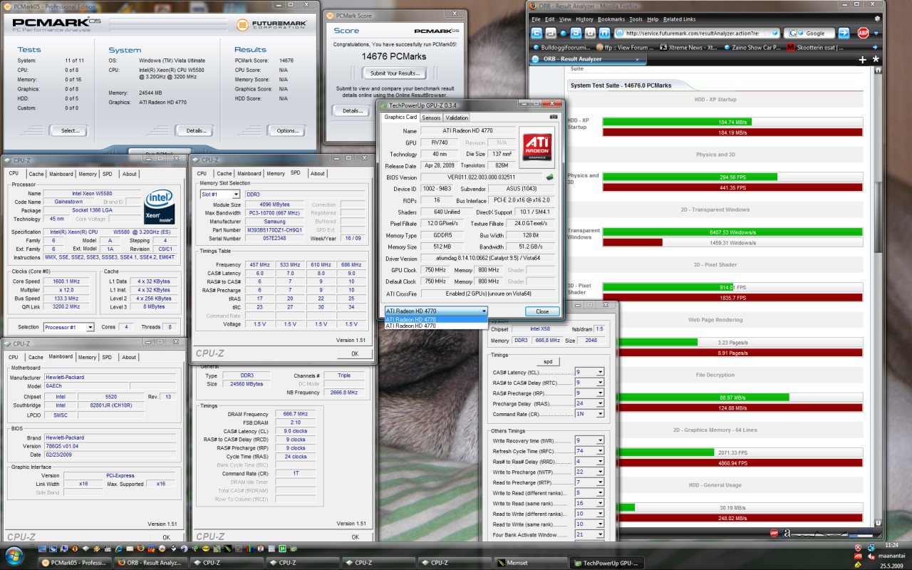Viewport: 912px width, 570px height.
Task: Click the GPU-Z screenshot camera icon
Action: coord(554,117)
